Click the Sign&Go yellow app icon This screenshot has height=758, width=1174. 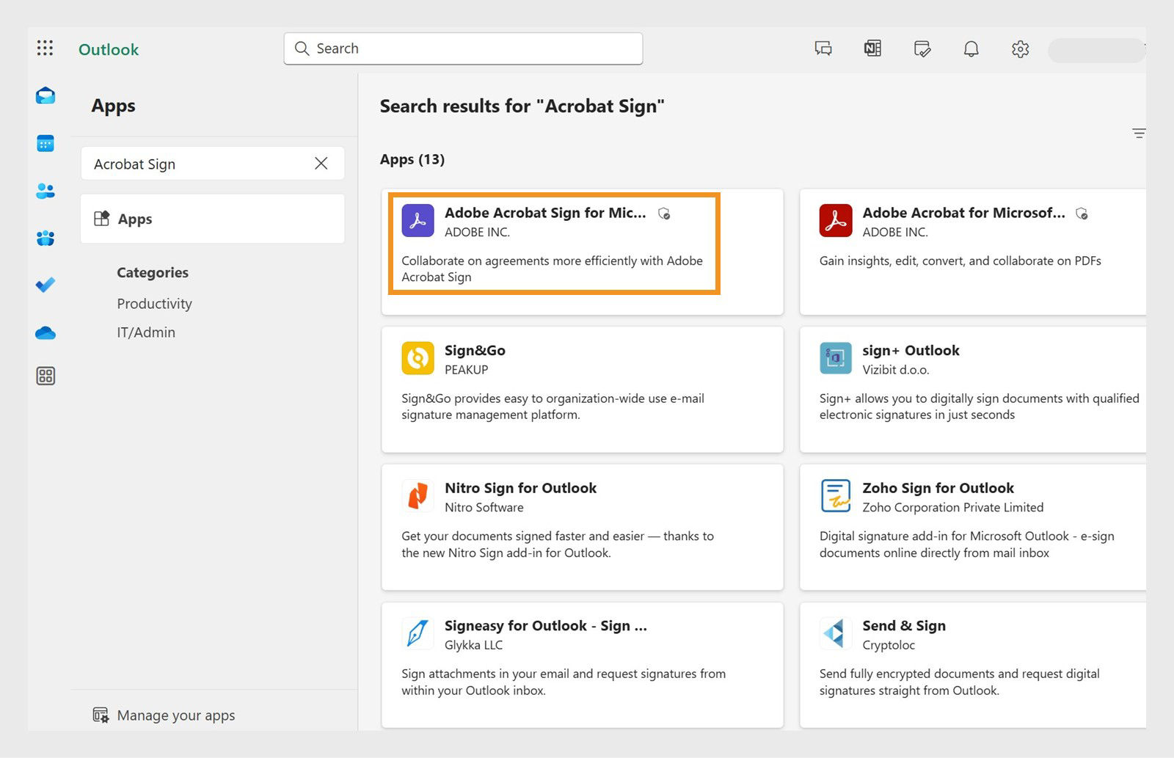click(x=418, y=359)
